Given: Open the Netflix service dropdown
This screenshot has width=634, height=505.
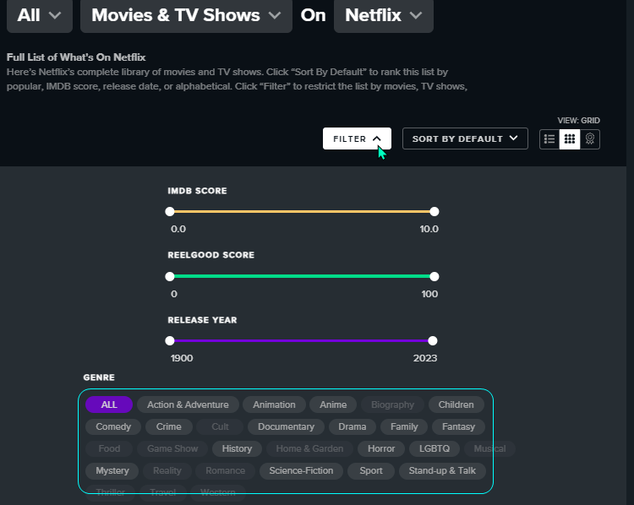Looking at the screenshot, I should (384, 15).
